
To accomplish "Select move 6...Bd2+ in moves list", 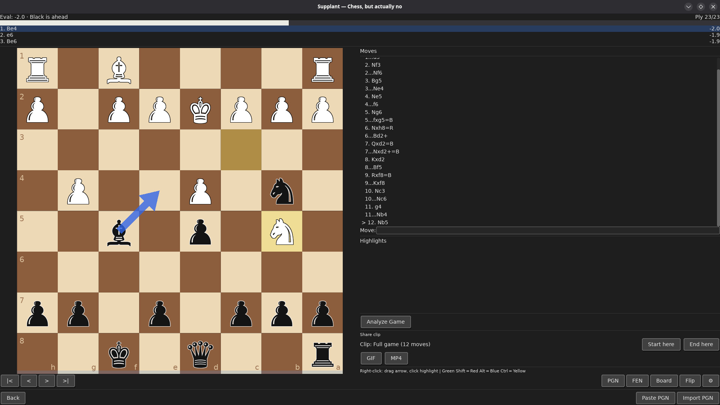I will pyautogui.click(x=376, y=136).
